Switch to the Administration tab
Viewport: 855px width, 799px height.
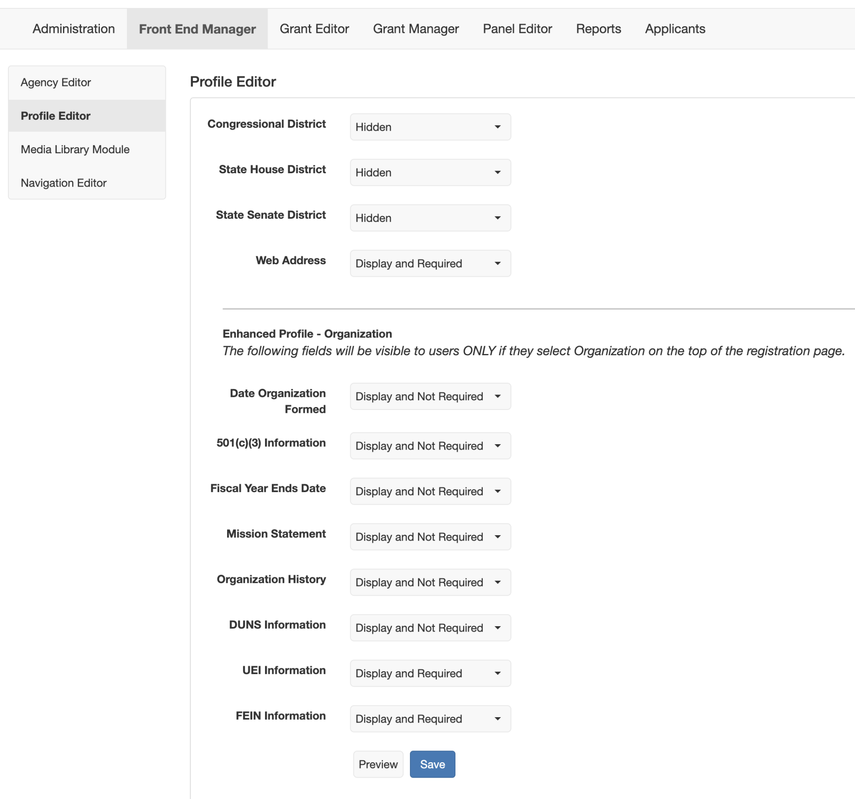[x=73, y=29]
